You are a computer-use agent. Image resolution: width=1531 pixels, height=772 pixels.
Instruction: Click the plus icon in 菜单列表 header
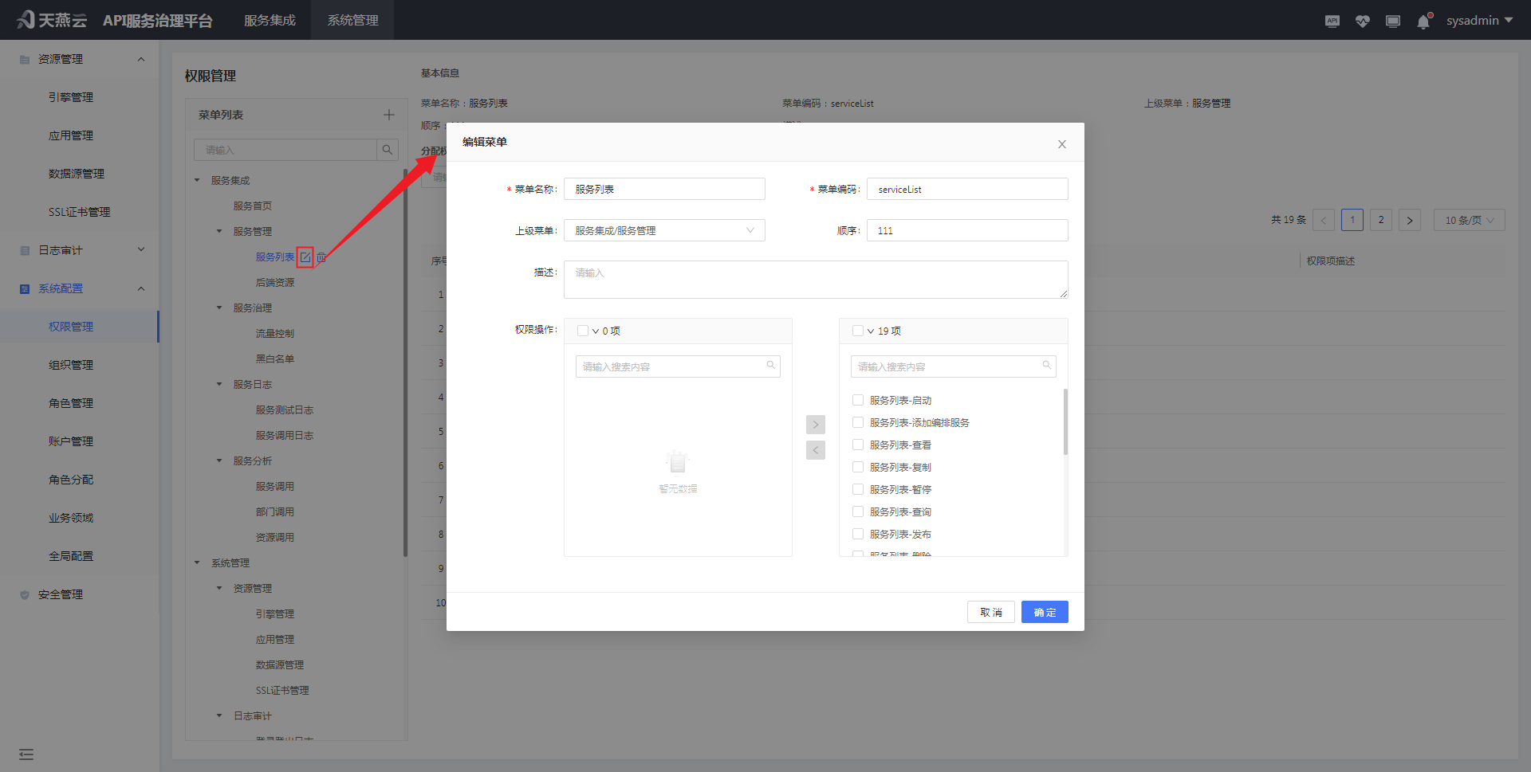coord(388,115)
